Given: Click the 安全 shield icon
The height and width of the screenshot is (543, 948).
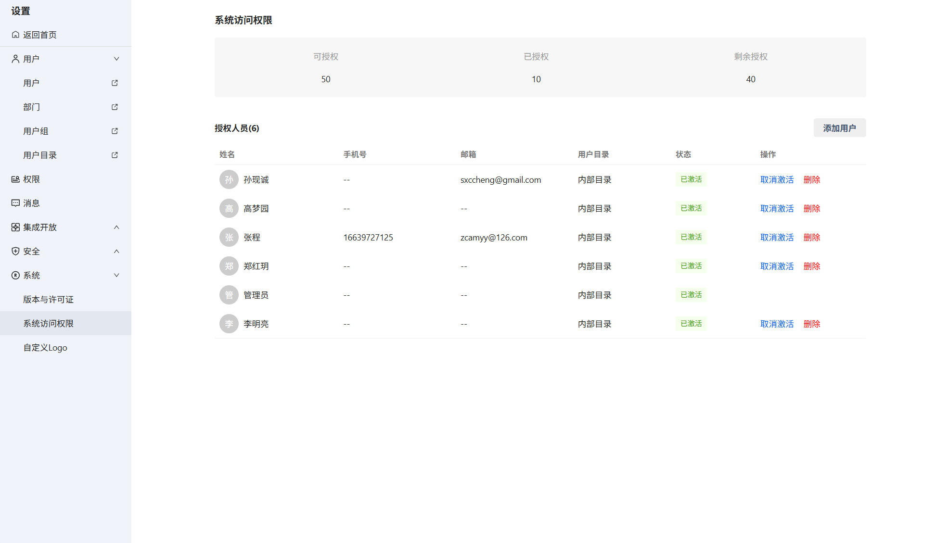Looking at the screenshot, I should (15, 251).
